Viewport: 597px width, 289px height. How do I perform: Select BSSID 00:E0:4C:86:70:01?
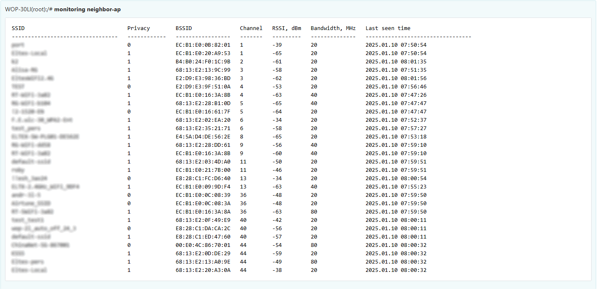click(x=203, y=245)
